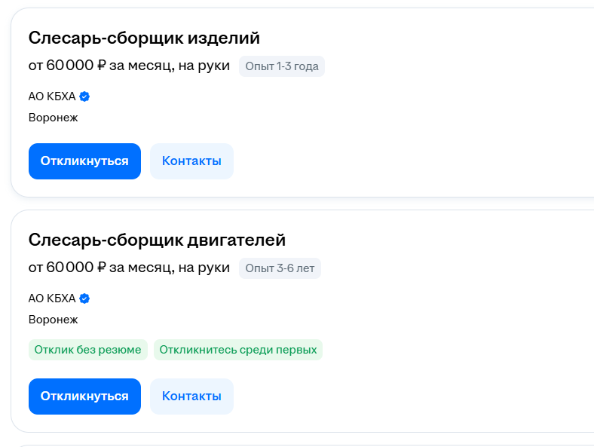Click the "Опыт 3-6 лет" experience badge

[280, 268]
